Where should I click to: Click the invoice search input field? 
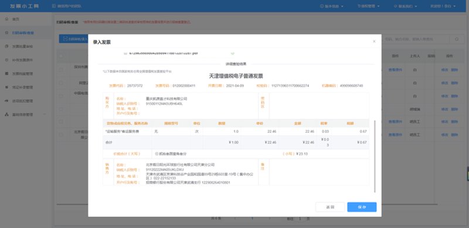click(x=416, y=39)
